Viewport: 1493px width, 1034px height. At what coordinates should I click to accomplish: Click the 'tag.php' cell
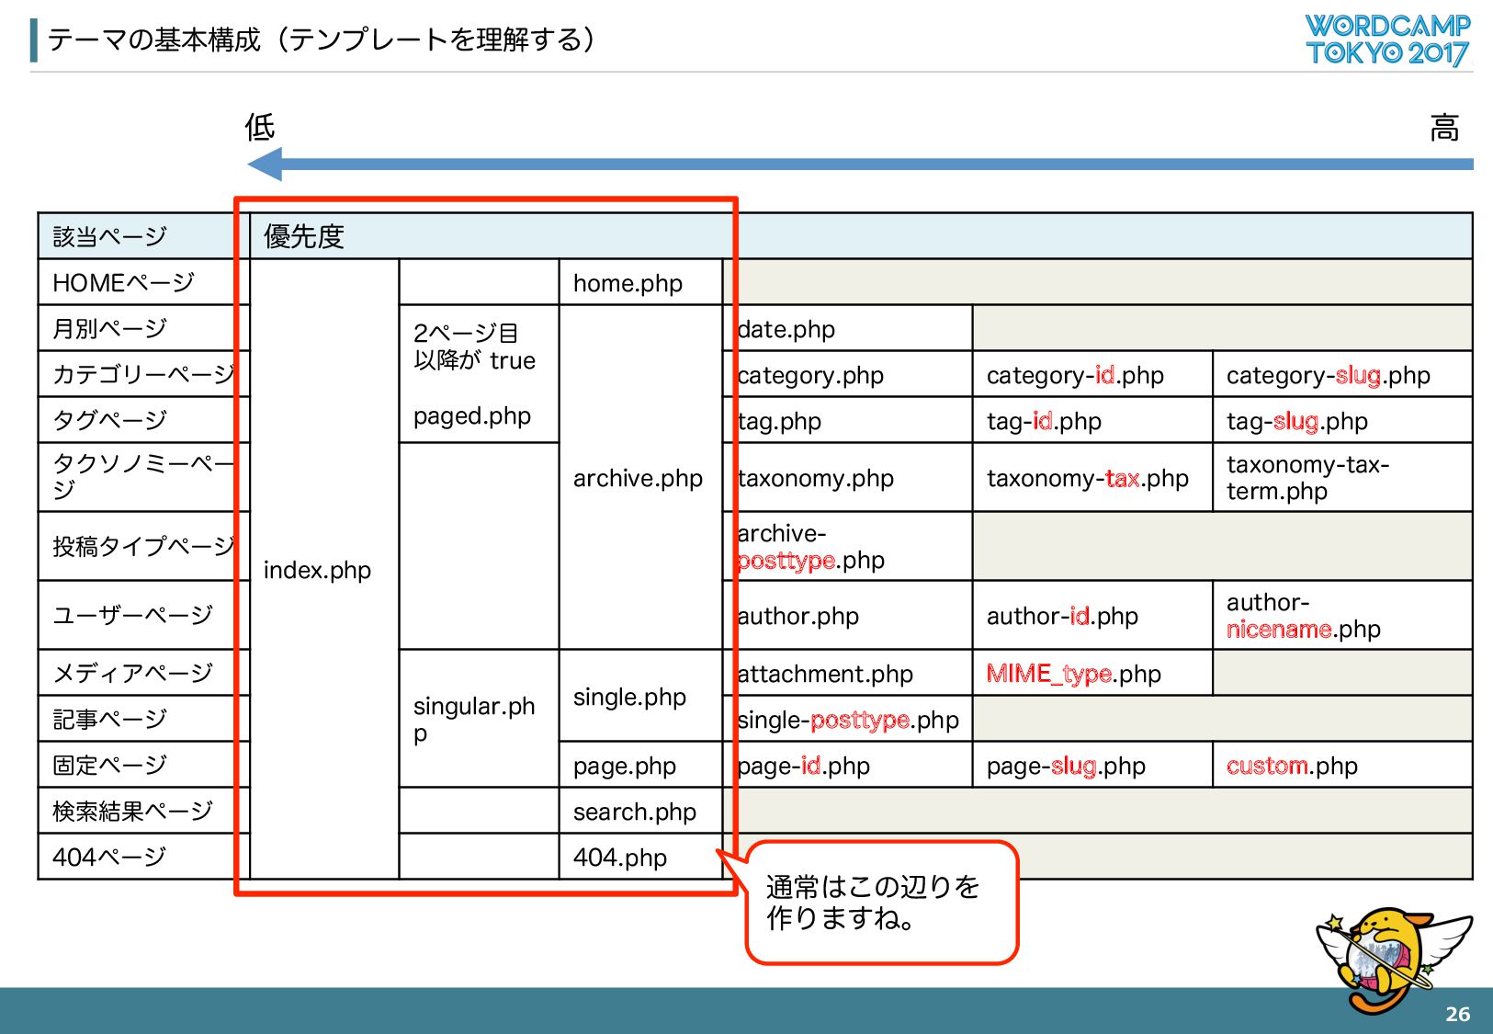[x=848, y=420]
